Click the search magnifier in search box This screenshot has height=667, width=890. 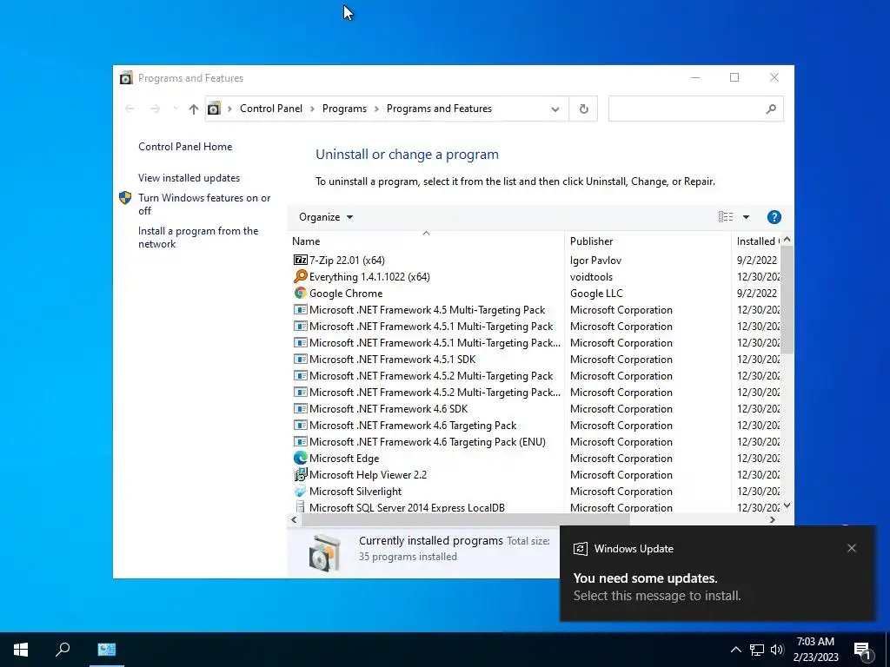point(770,109)
